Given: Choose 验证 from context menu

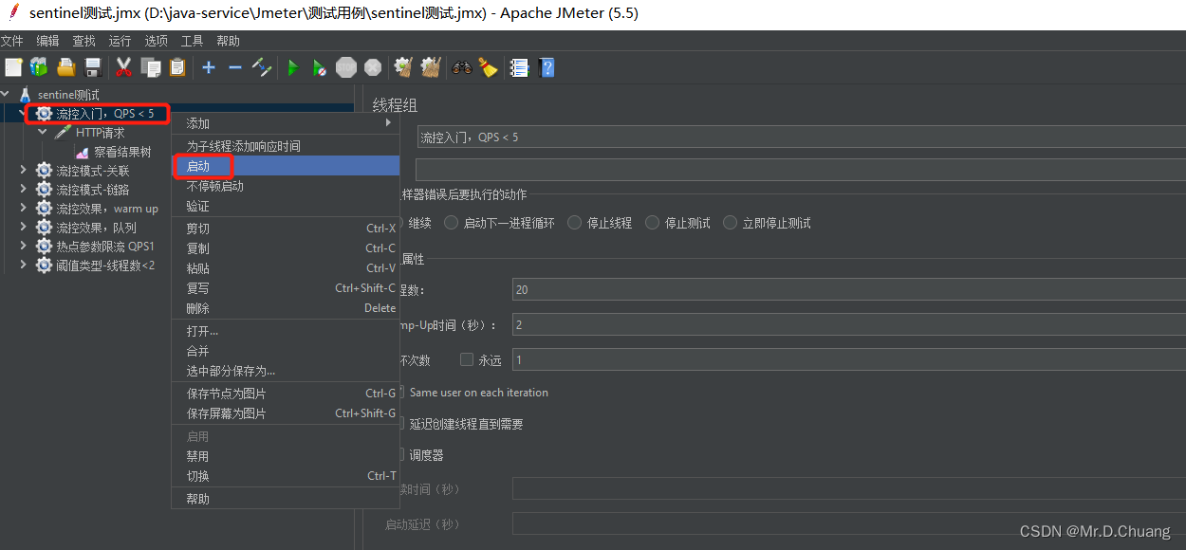Looking at the screenshot, I should [286, 206].
